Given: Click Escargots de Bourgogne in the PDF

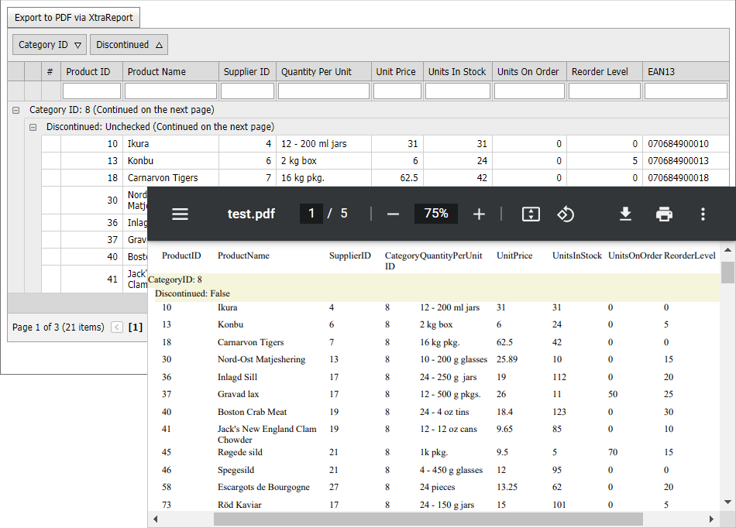Looking at the screenshot, I should coord(263,487).
